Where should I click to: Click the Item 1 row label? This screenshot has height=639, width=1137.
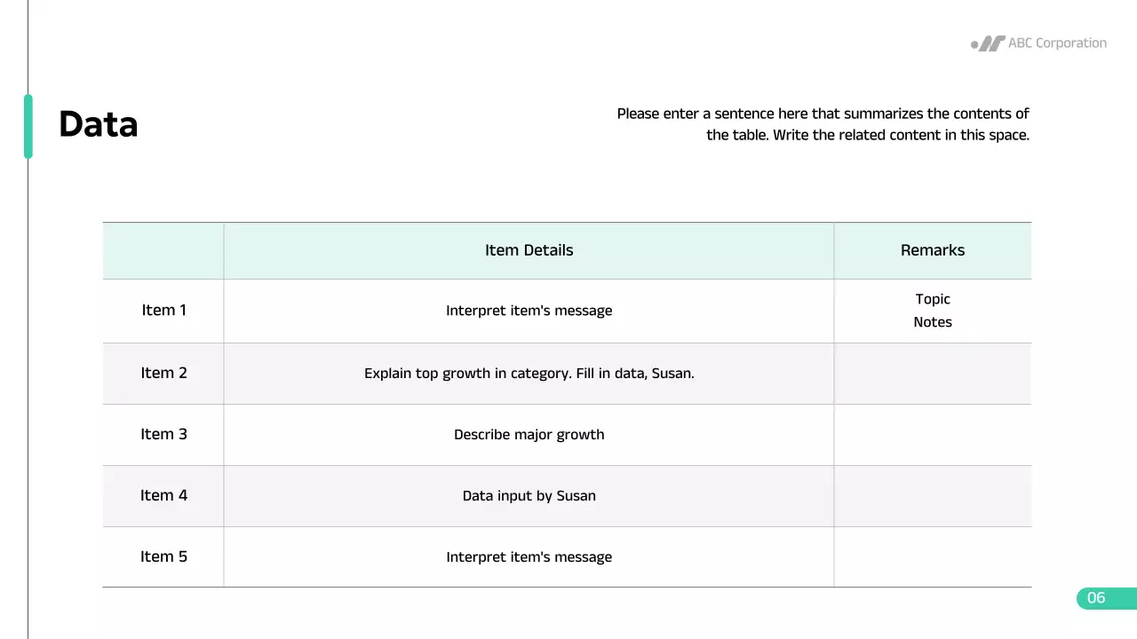(163, 311)
